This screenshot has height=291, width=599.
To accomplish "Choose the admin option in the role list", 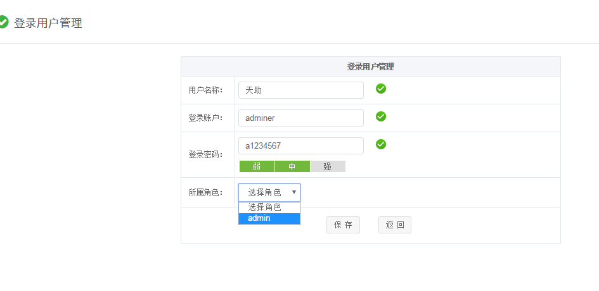I will 269,218.
